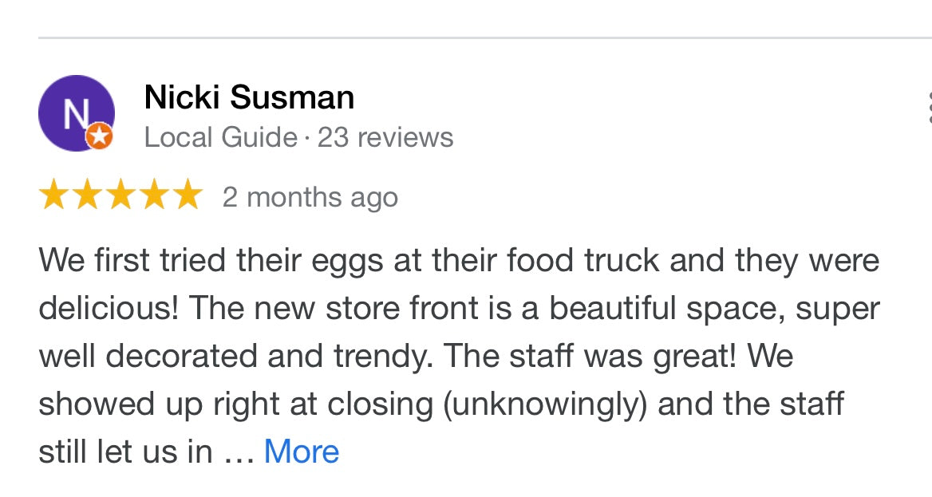Viewport: 932px width, 497px height.
Task: Select the third yellow rating star
Action: click(x=120, y=195)
